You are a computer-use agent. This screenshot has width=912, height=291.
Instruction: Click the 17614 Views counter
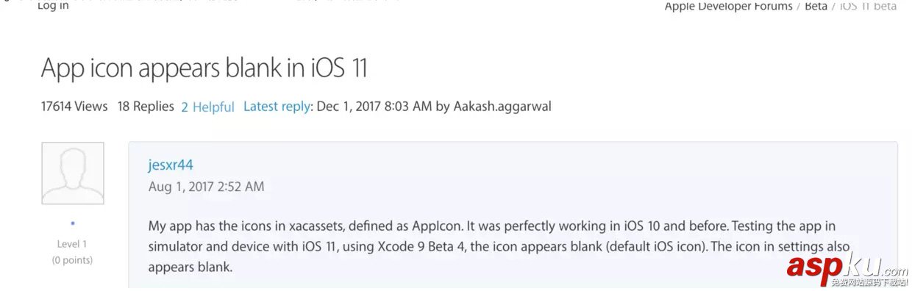click(x=74, y=107)
